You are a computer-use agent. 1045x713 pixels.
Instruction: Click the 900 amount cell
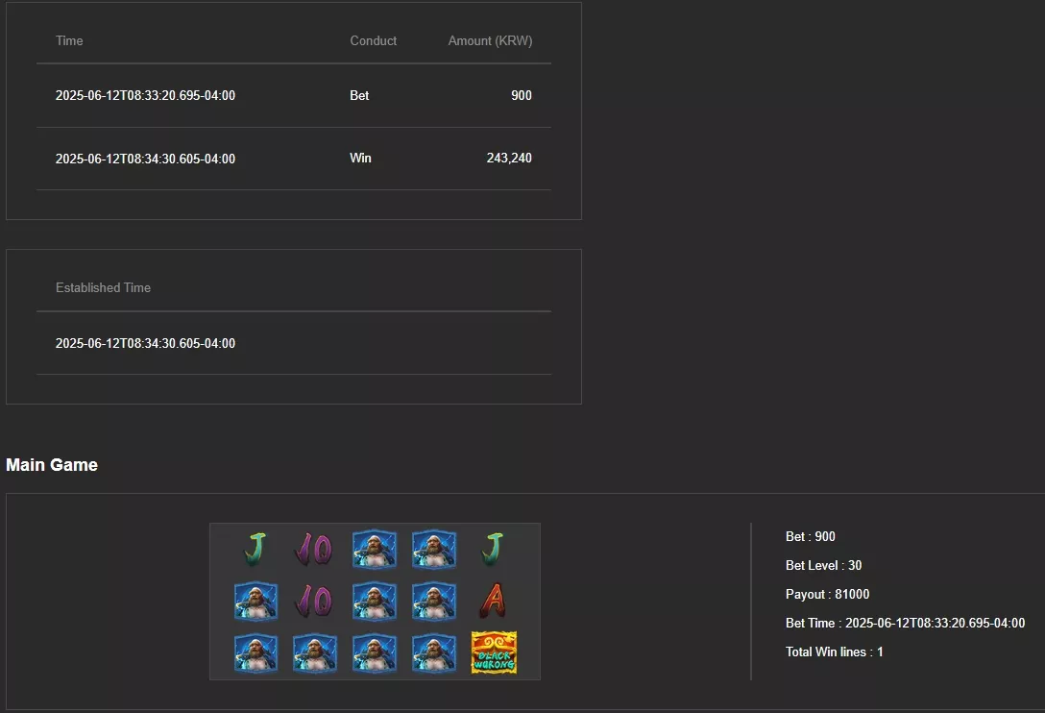pos(522,95)
